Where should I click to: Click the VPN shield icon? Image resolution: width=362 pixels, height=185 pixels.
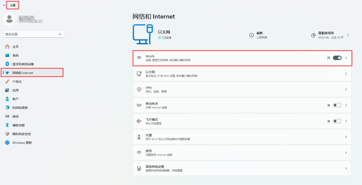pyautogui.click(x=139, y=90)
